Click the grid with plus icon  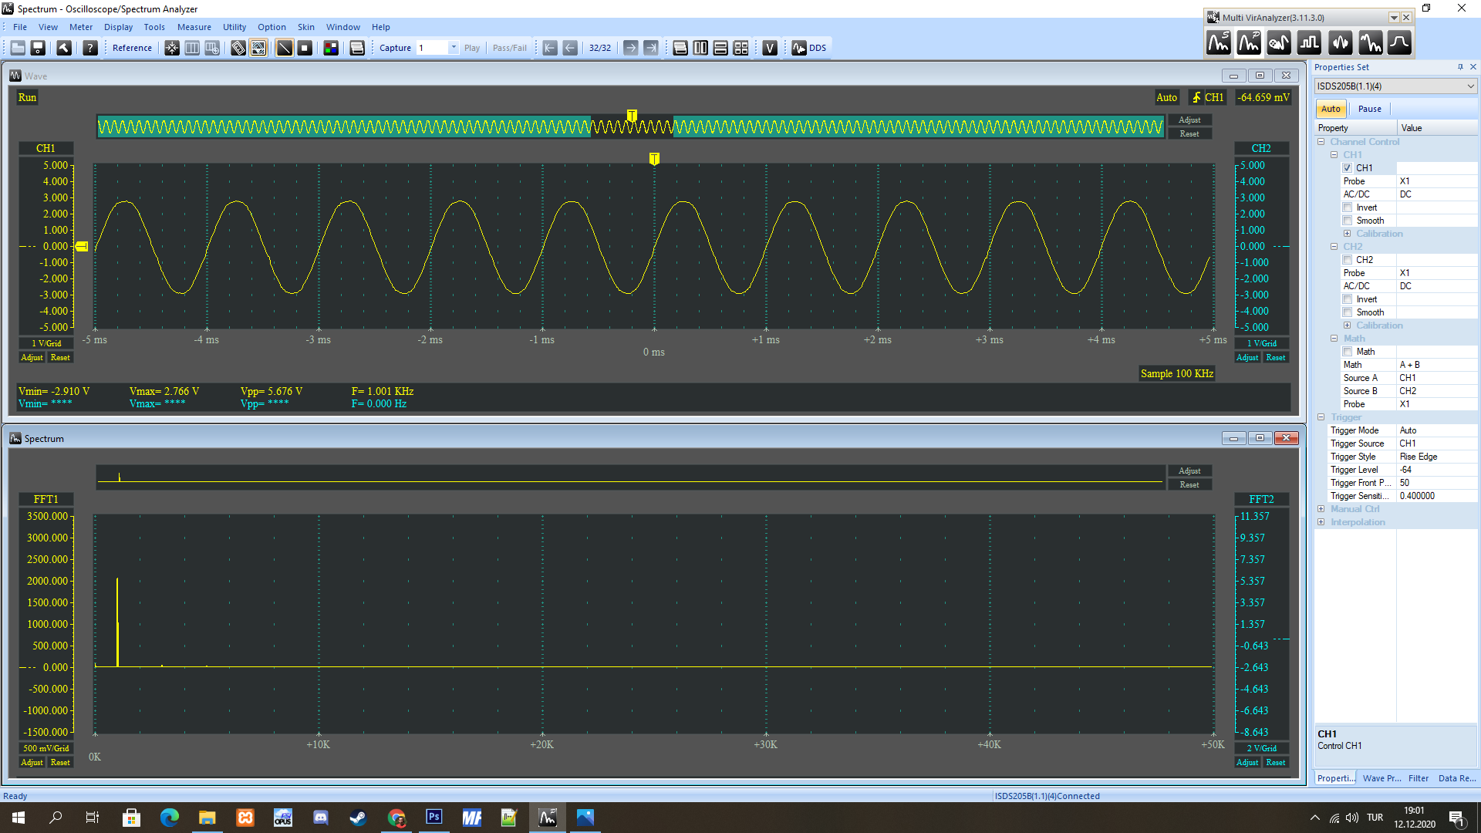point(212,48)
